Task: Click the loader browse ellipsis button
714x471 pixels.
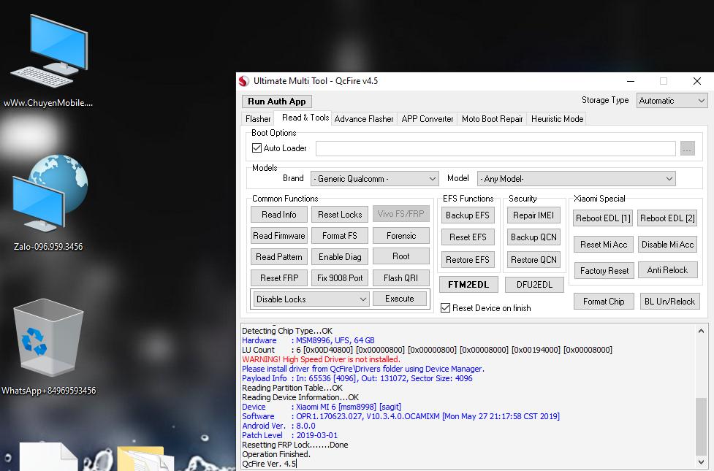Action: click(x=688, y=148)
